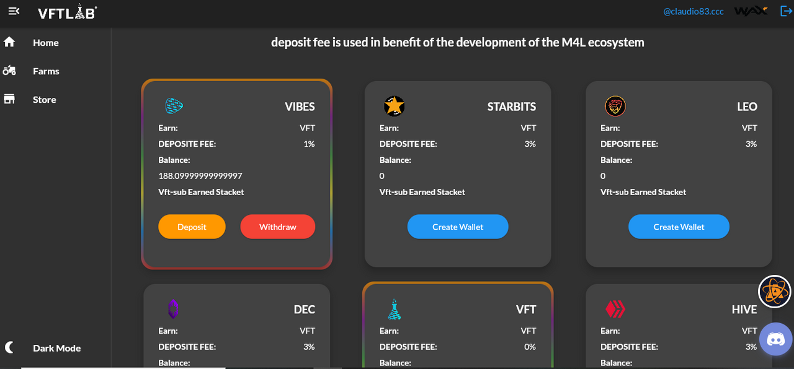Click the STARBITS card title
Viewport: 794px width, 369px height.
pos(512,106)
